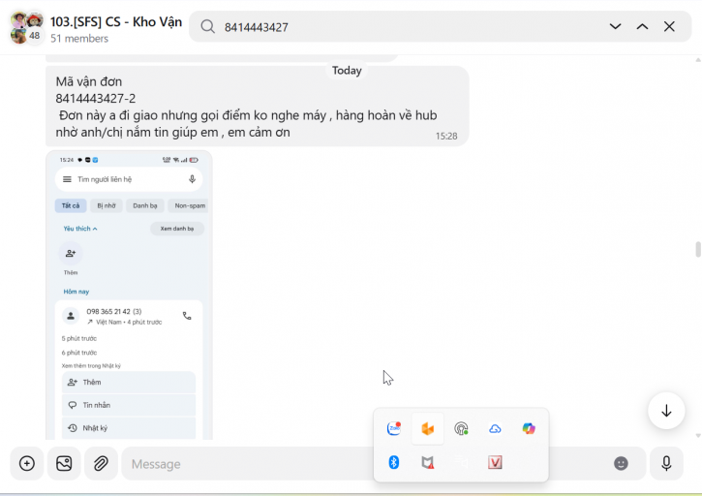Click the tray icon with green status dot
The width and height of the screenshot is (702, 496).
461,429
